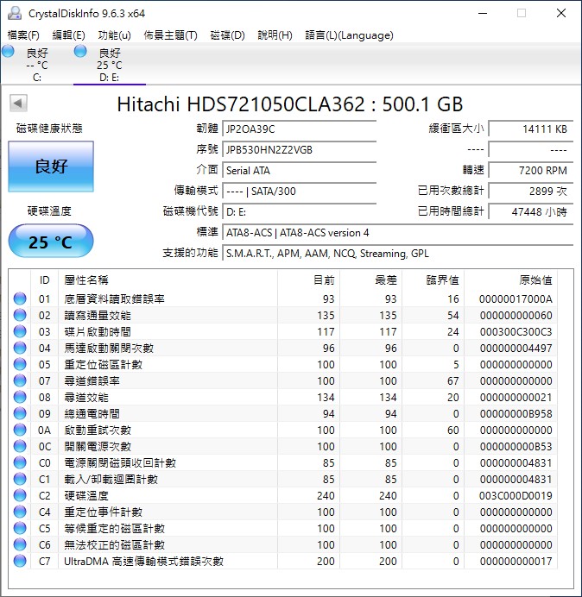Click the standard field ATA8-ACS version 4
582x597 pixels.
pyautogui.click(x=397, y=233)
